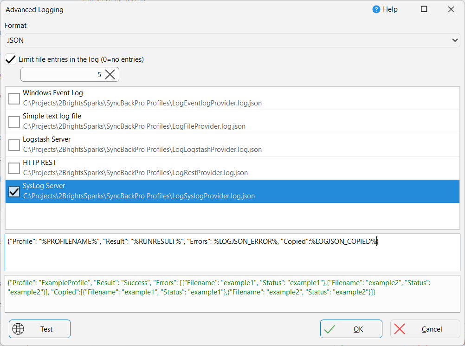465x346 pixels.
Task: Enable the HTTP REST provider
Action: click(14, 168)
